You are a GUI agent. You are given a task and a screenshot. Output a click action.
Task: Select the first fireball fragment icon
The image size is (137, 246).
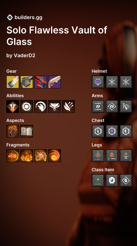tap(13, 156)
